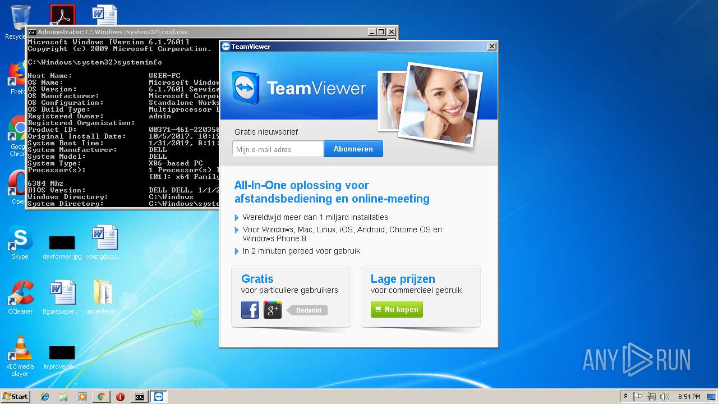Launch Internet Explorer from taskbar
Screen dimensions: 718x404
click(45, 397)
